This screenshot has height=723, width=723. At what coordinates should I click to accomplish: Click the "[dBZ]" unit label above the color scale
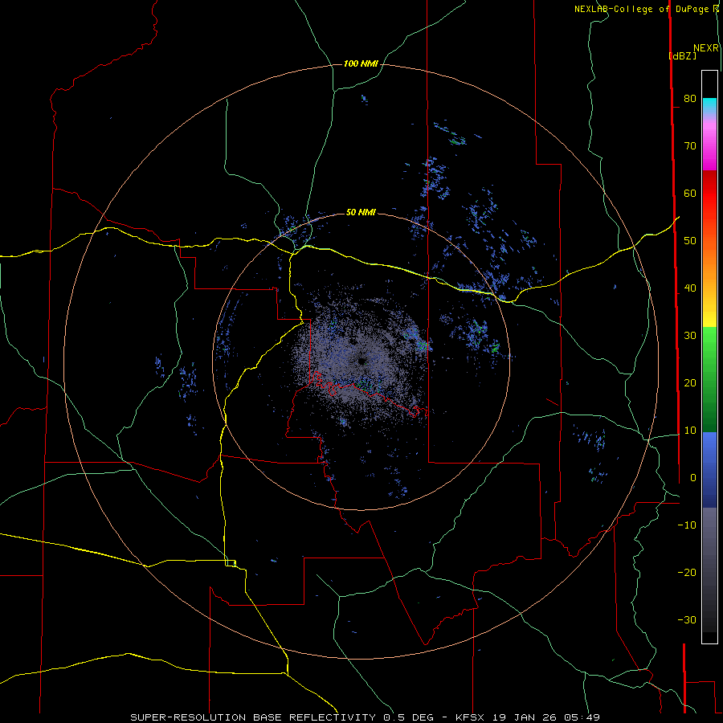pos(683,55)
